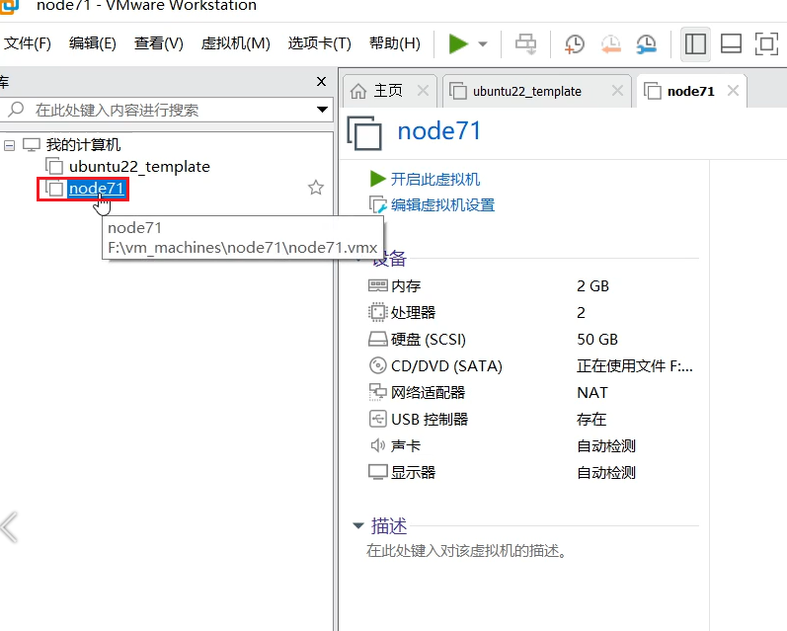Close the ubuntu22_template tab
Image resolution: width=787 pixels, height=631 pixels.
click(x=617, y=91)
